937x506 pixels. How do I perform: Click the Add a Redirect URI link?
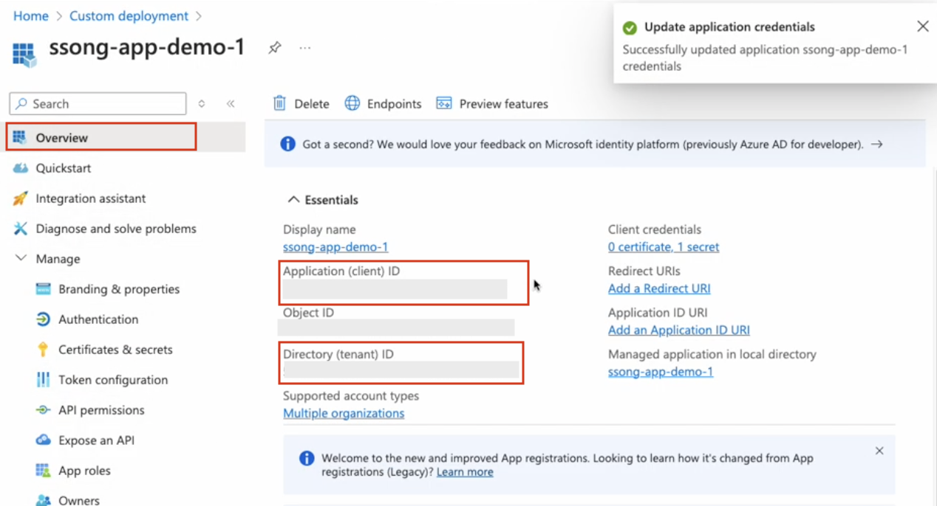click(x=658, y=288)
